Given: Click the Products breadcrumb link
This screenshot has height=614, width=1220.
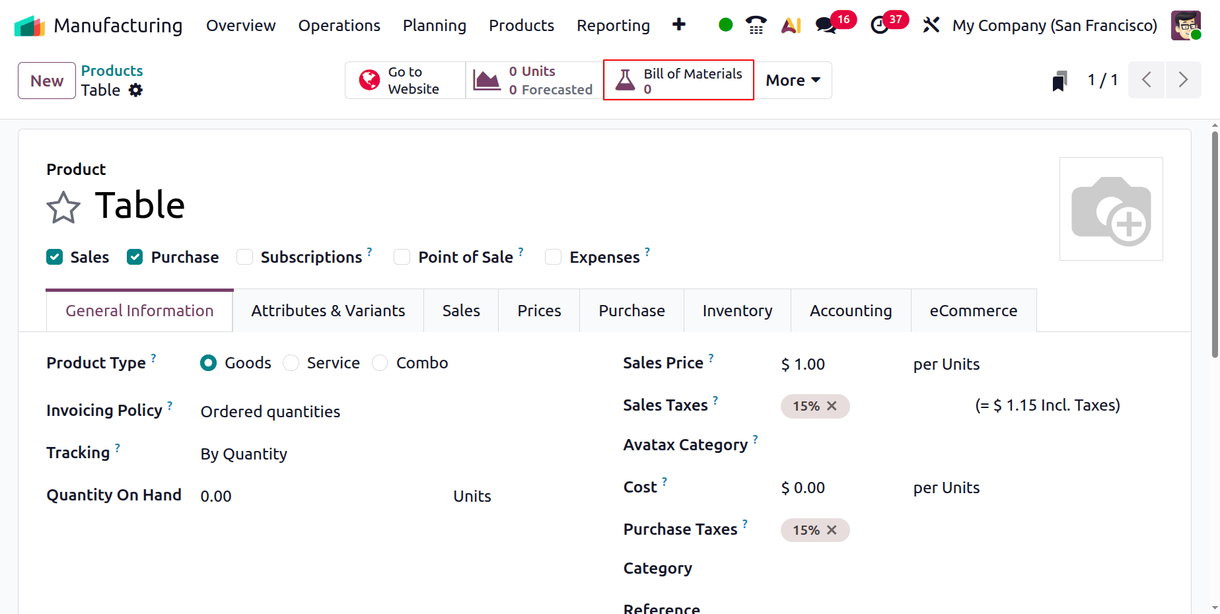Looking at the screenshot, I should pos(112,71).
